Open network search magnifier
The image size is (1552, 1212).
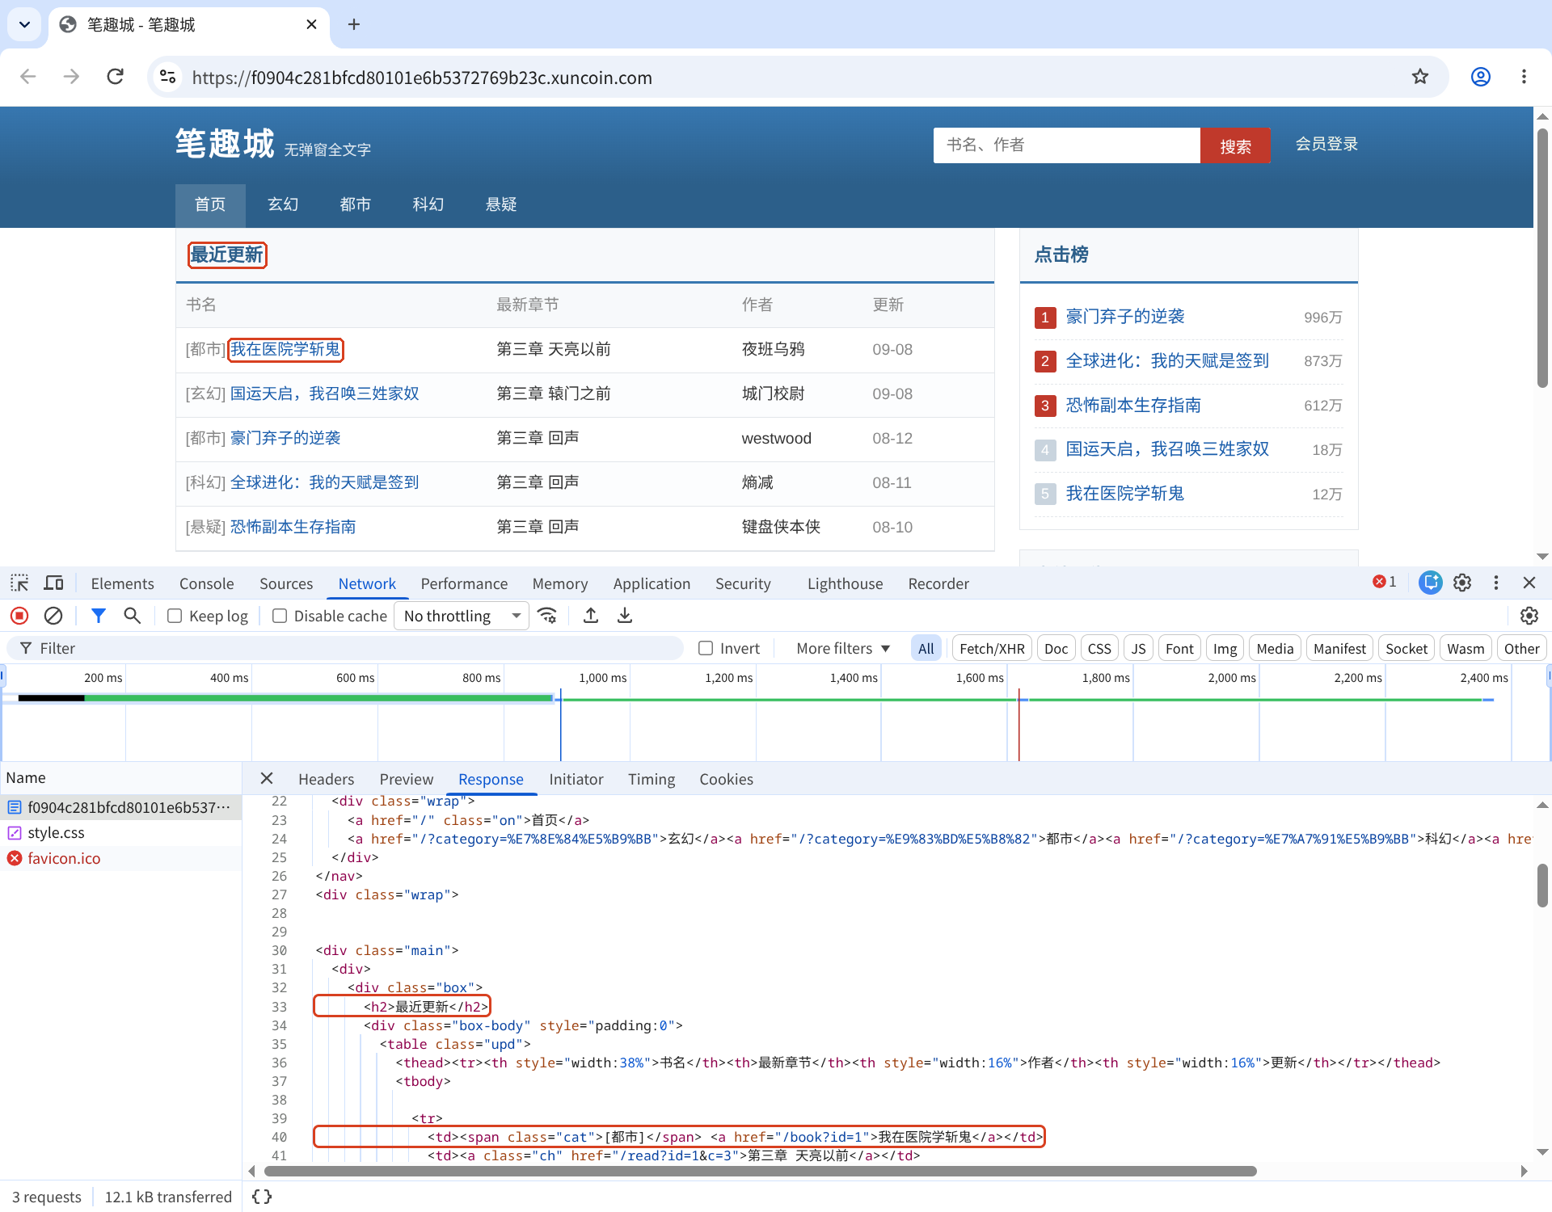click(x=133, y=616)
